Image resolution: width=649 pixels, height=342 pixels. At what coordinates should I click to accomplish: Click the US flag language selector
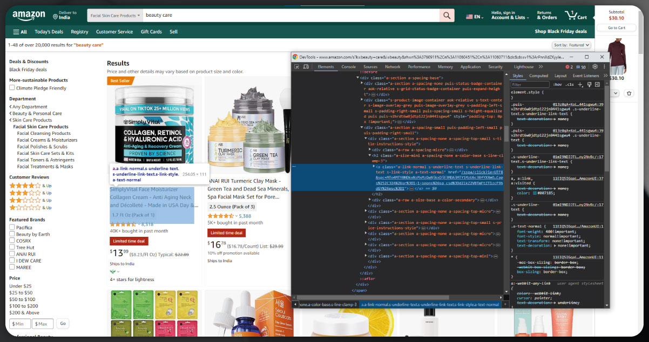pos(474,17)
